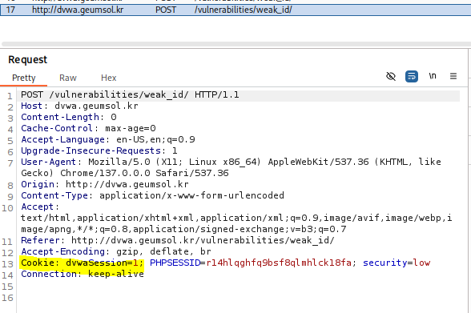Click the low security value
The height and width of the screenshot is (313, 471).
(x=421, y=263)
